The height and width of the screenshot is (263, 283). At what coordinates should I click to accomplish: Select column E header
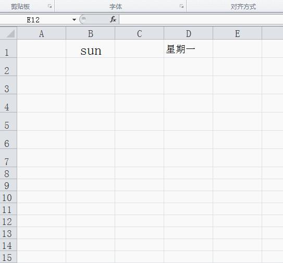[238, 33]
